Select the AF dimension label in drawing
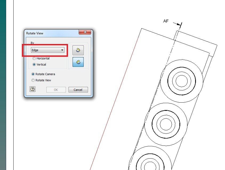This screenshot has width=225, height=170. click(166, 21)
